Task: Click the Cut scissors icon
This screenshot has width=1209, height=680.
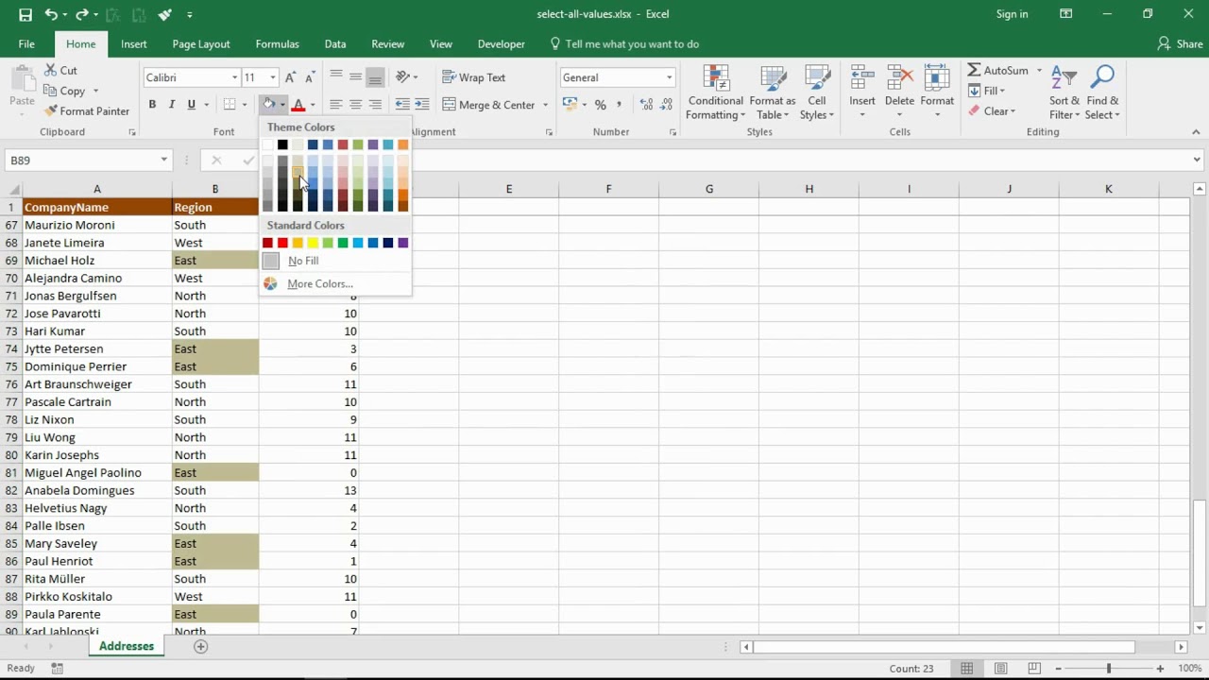Action: pyautogui.click(x=50, y=71)
